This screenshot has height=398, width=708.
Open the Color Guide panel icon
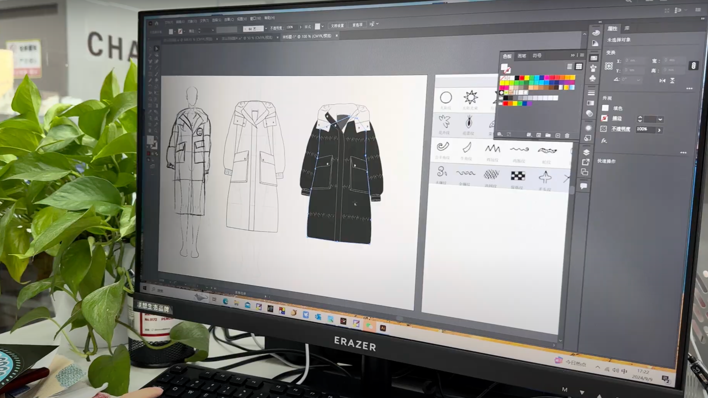click(x=595, y=43)
